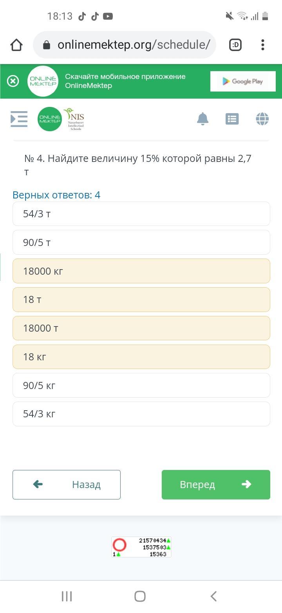Open the list view icon
The image size is (282, 613).
pos(232,119)
